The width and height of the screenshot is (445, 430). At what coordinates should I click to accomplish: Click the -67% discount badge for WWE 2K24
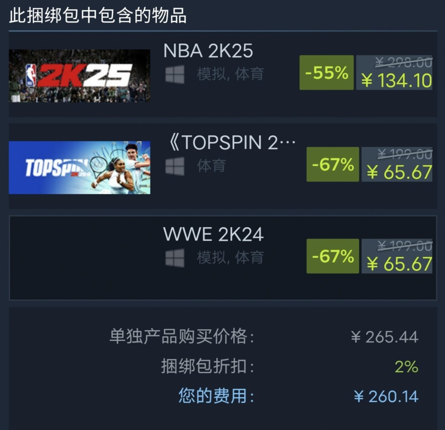click(333, 256)
